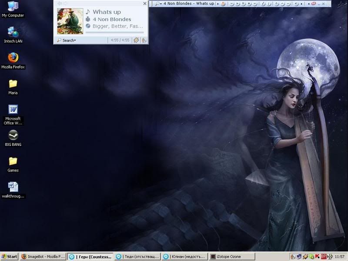Switch to ImageBot - Mozilla Firefox taskbar button

pyautogui.click(x=43, y=257)
